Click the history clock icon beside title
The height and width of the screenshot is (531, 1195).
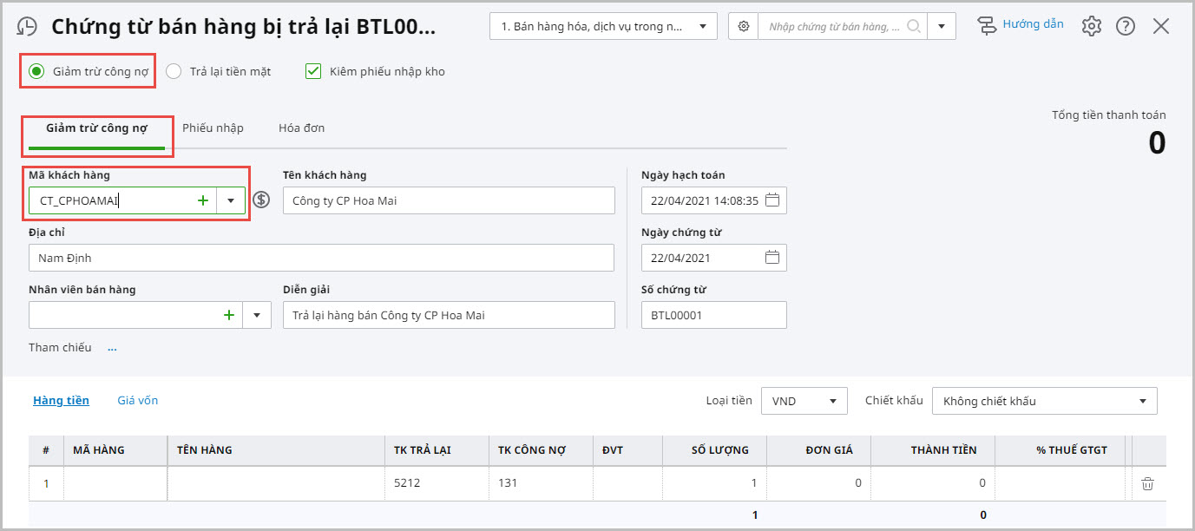(28, 26)
